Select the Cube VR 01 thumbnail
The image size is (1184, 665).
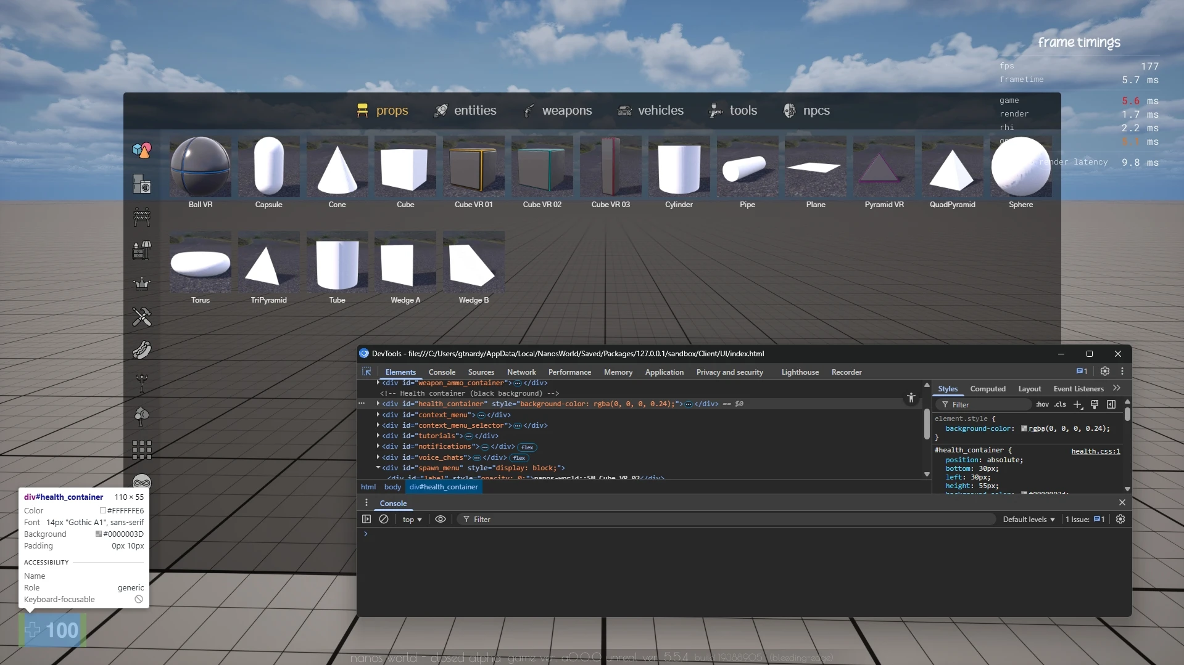click(474, 166)
